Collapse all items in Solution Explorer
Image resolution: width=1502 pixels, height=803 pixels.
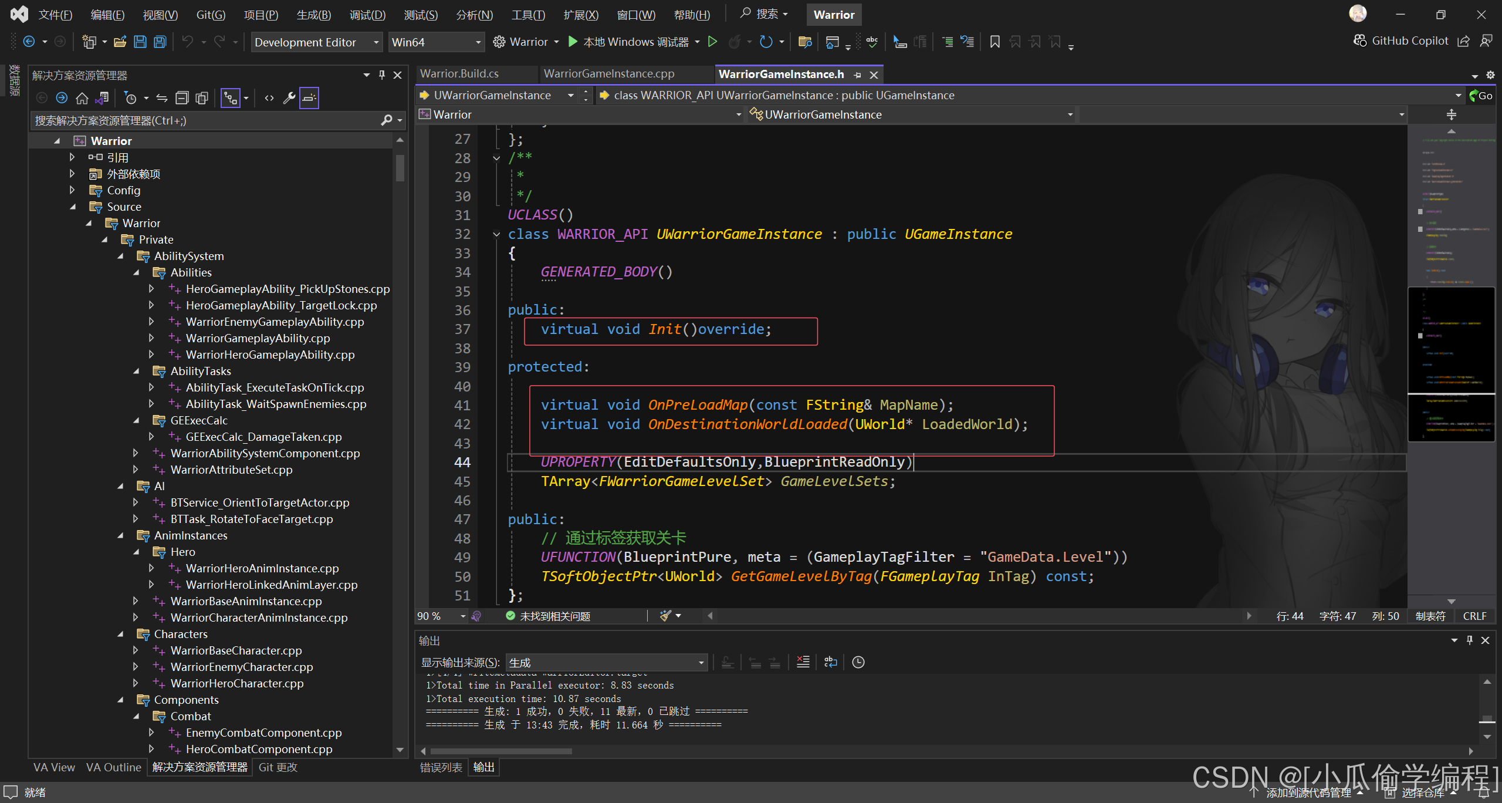click(x=182, y=98)
